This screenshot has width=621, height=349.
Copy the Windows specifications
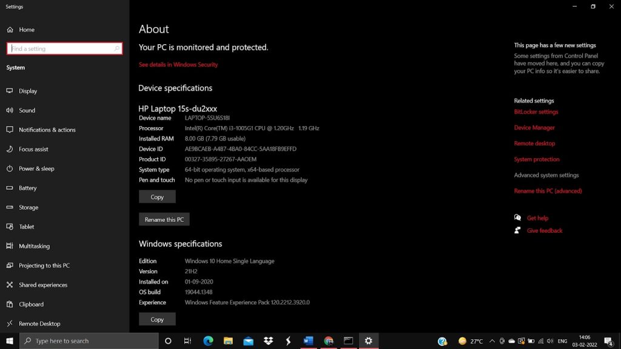click(x=157, y=319)
